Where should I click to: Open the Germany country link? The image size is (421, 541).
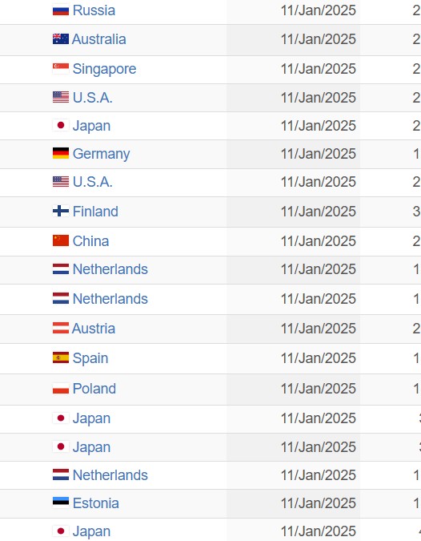pos(102,154)
